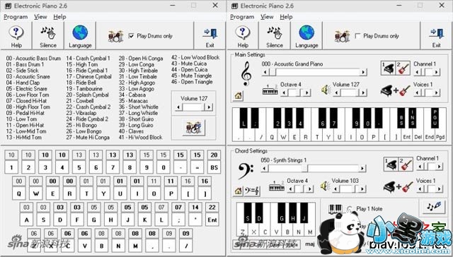
Task: Click Exit icon in the drums window toolbar
Action: (210, 33)
